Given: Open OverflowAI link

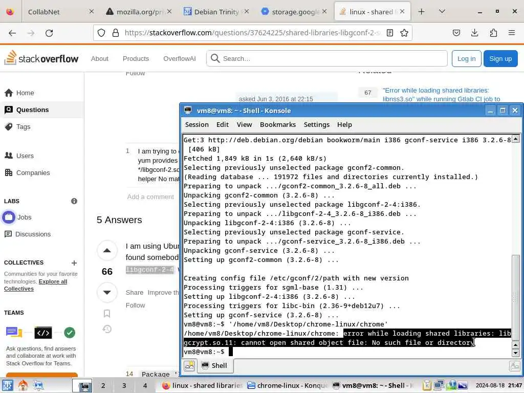Looking at the screenshot, I should pos(179,58).
